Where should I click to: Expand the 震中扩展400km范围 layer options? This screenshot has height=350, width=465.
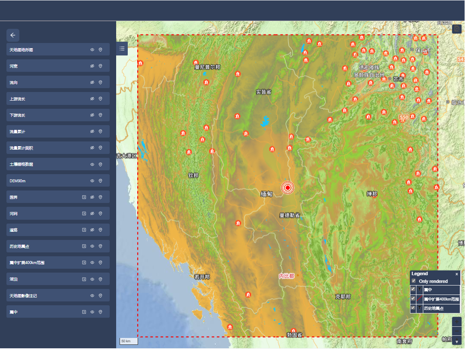(x=84, y=263)
